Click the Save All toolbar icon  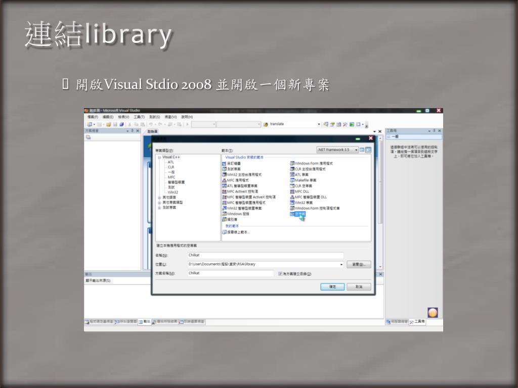pyautogui.click(x=121, y=124)
